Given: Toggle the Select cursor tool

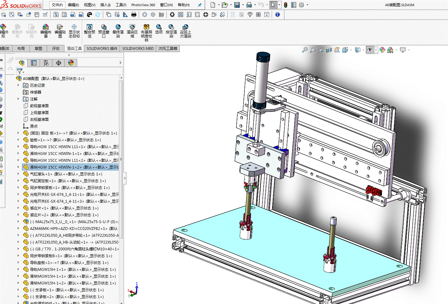Looking at the screenshot, I should [x=273, y=5].
